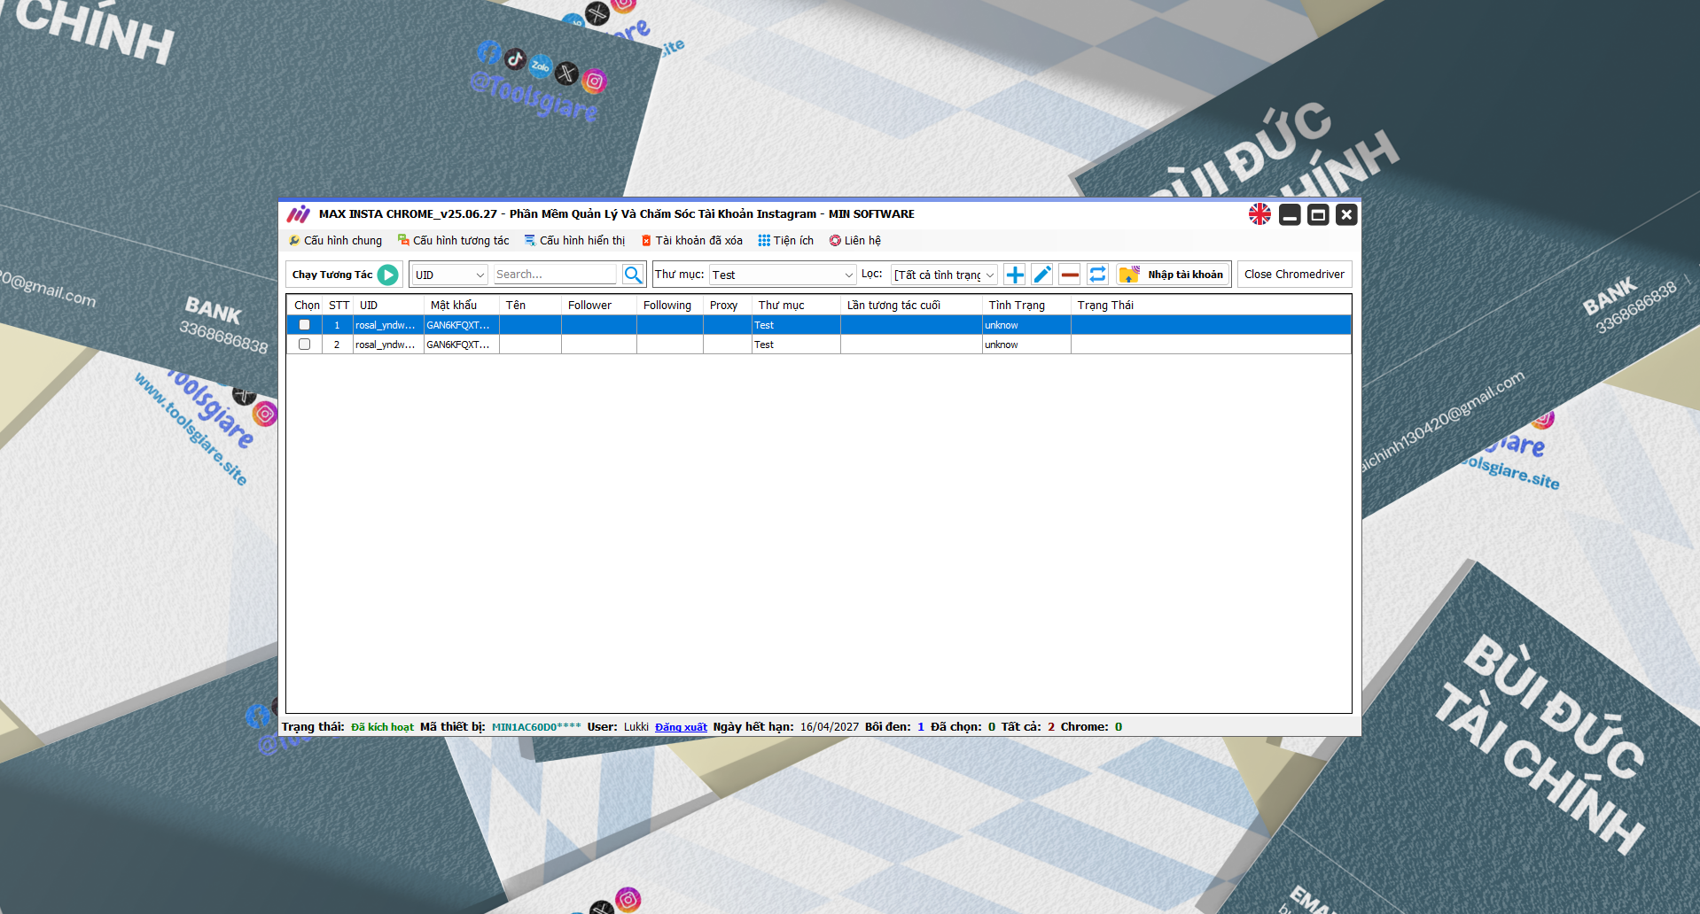Open the Cấu hình tương tác menu
This screenshot has height=914, width=1700.
click(454, 241)
